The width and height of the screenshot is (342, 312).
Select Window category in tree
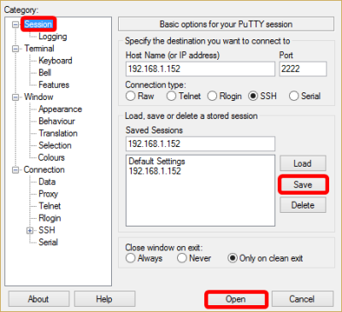[38, 97]
